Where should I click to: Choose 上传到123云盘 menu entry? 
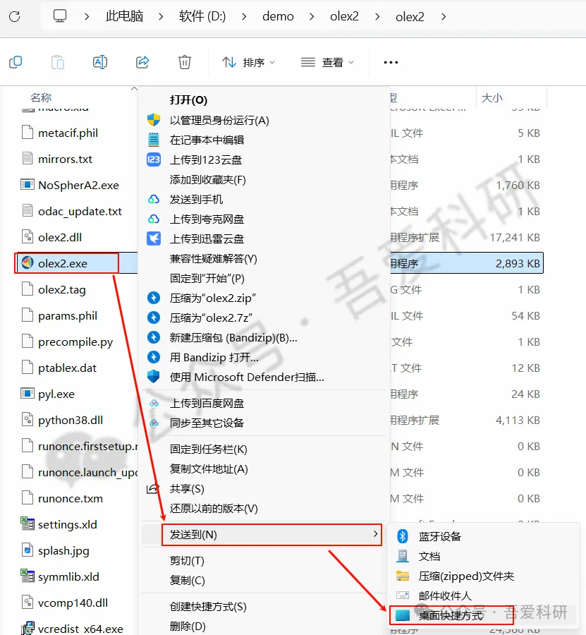206,160
